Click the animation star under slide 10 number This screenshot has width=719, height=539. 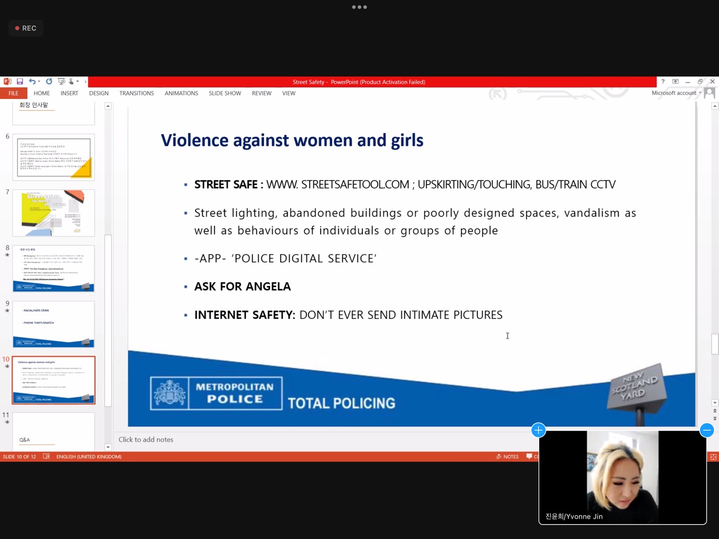point(7,366)
